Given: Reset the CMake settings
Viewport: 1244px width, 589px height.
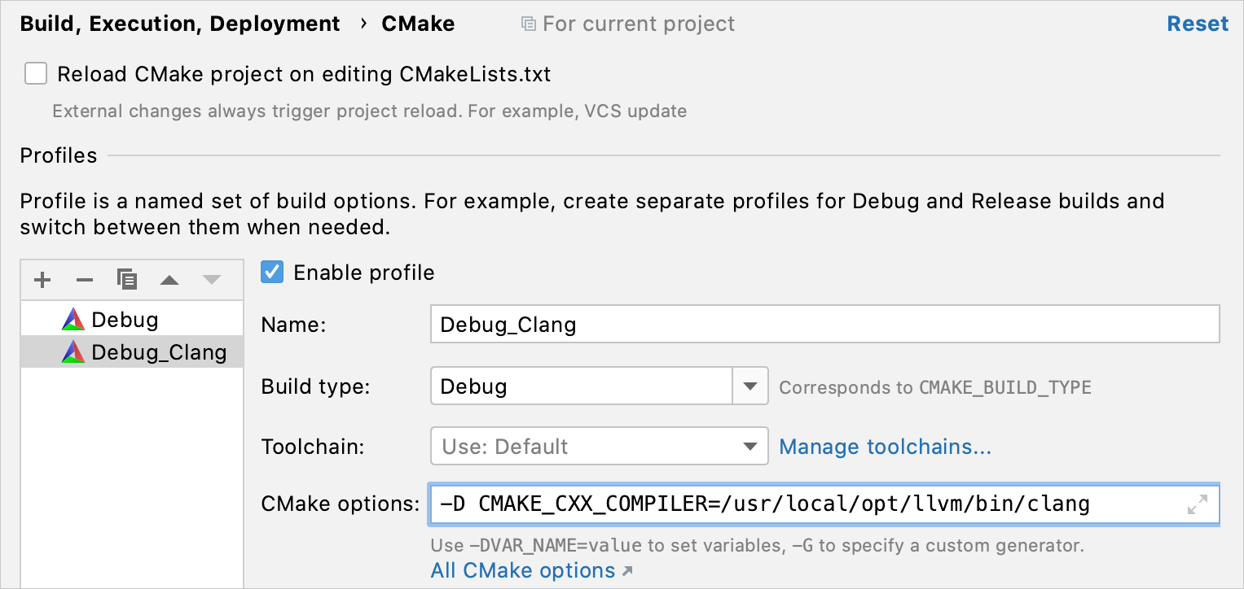Looking at the screenshot, I should (1198, 23).
